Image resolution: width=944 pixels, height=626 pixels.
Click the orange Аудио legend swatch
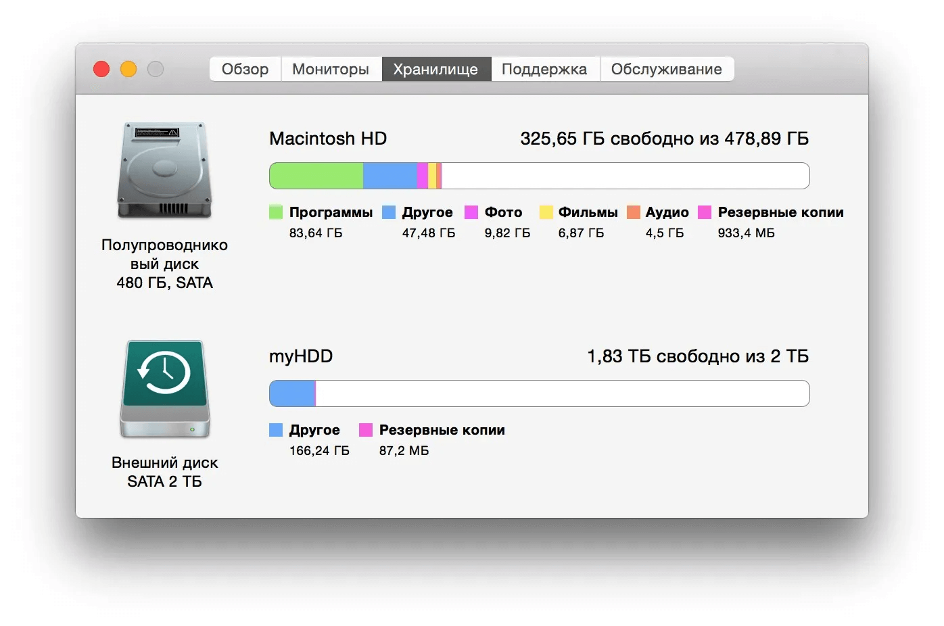(x=634, y=212)
